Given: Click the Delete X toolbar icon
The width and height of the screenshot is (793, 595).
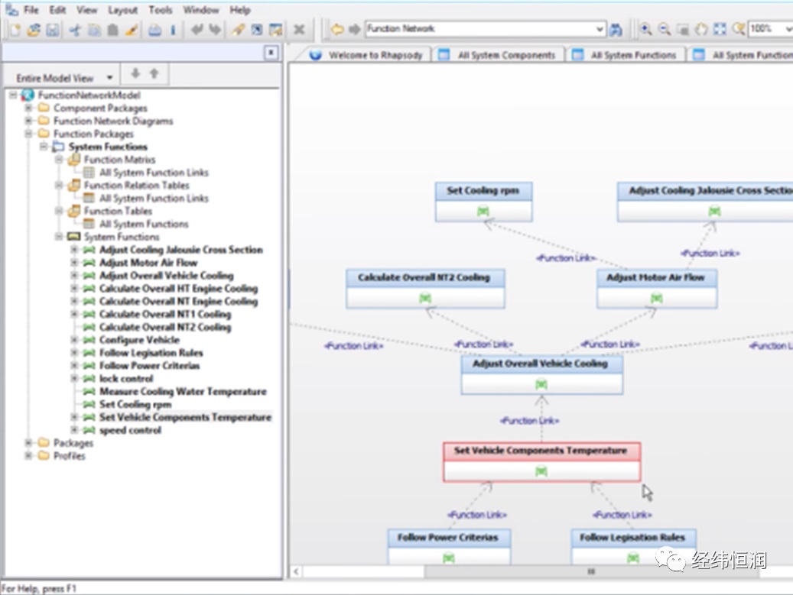Looking at the screenshot, I should 299,30.
